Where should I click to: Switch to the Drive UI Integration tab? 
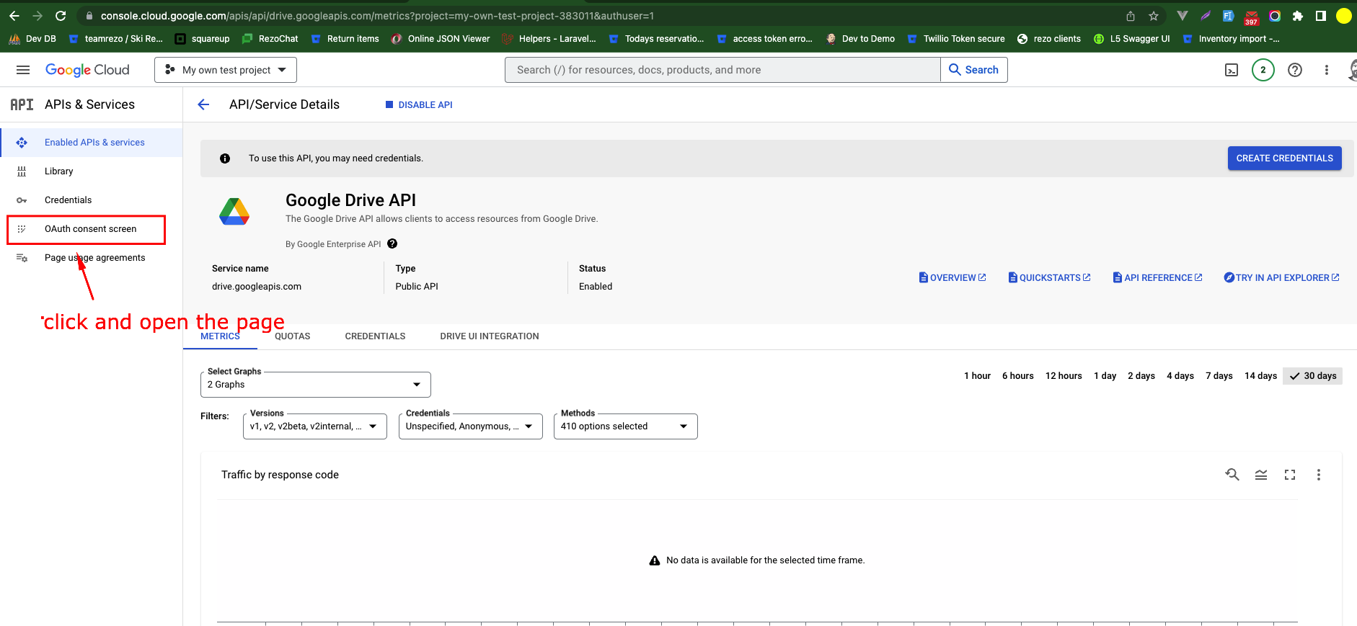coord(490,336)
